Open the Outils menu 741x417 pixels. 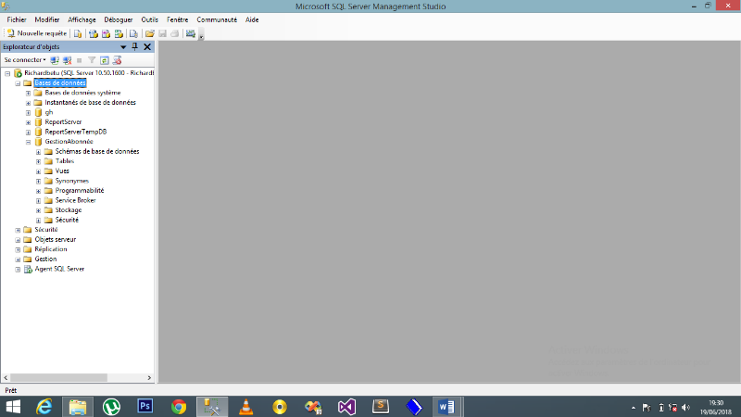coord(149,19)
